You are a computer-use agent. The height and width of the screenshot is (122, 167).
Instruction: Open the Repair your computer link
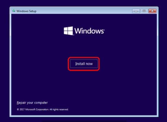point(32,103)
